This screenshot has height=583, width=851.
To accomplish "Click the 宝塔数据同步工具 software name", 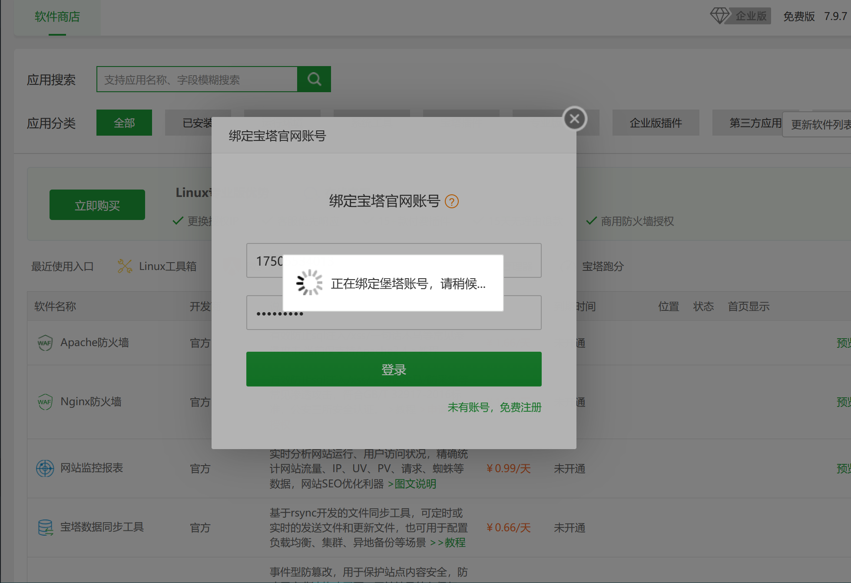I will [x=102, y=527].
